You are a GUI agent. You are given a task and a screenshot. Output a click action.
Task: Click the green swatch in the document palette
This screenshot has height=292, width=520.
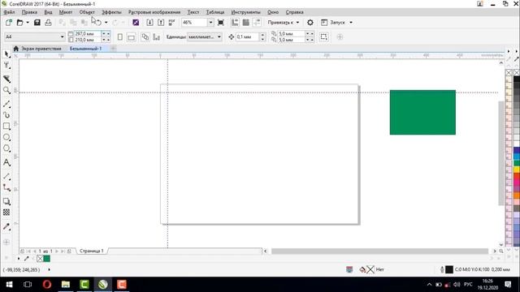tap(47, 259)
